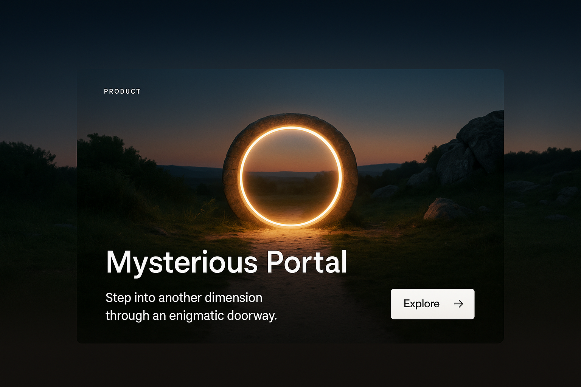Click the PRODUCT category label

122,91
